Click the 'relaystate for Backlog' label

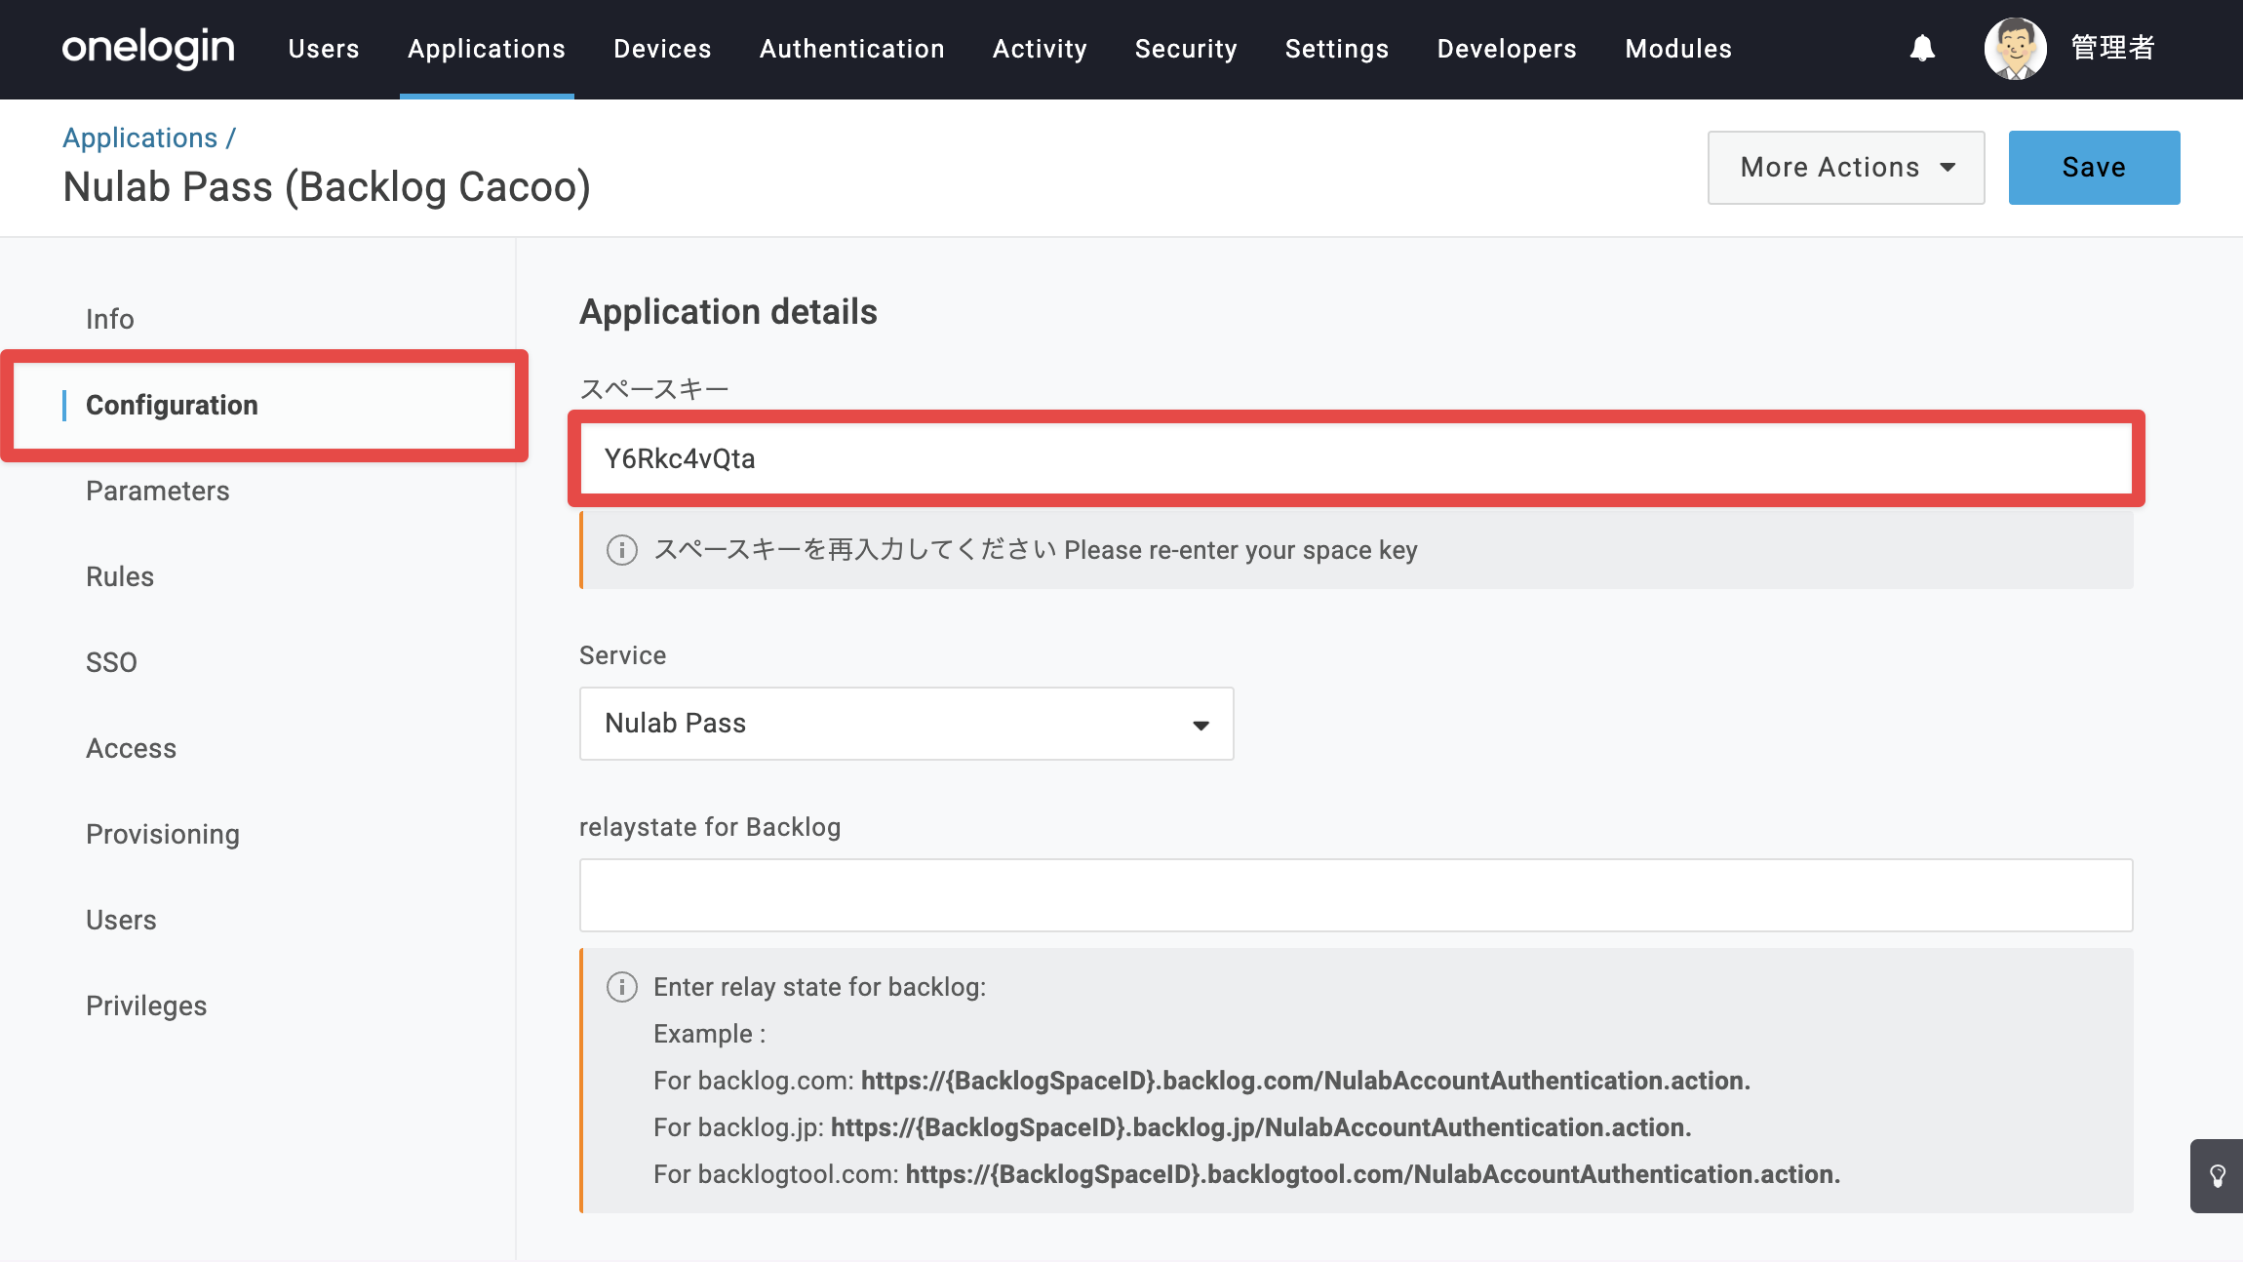(x=710, y=827)
